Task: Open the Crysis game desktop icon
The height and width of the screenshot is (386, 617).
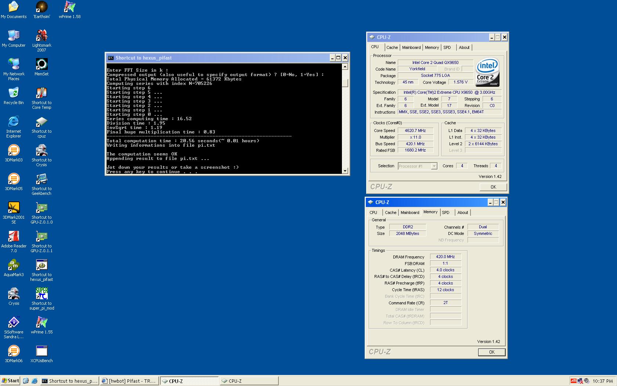Action: point(14,297)
